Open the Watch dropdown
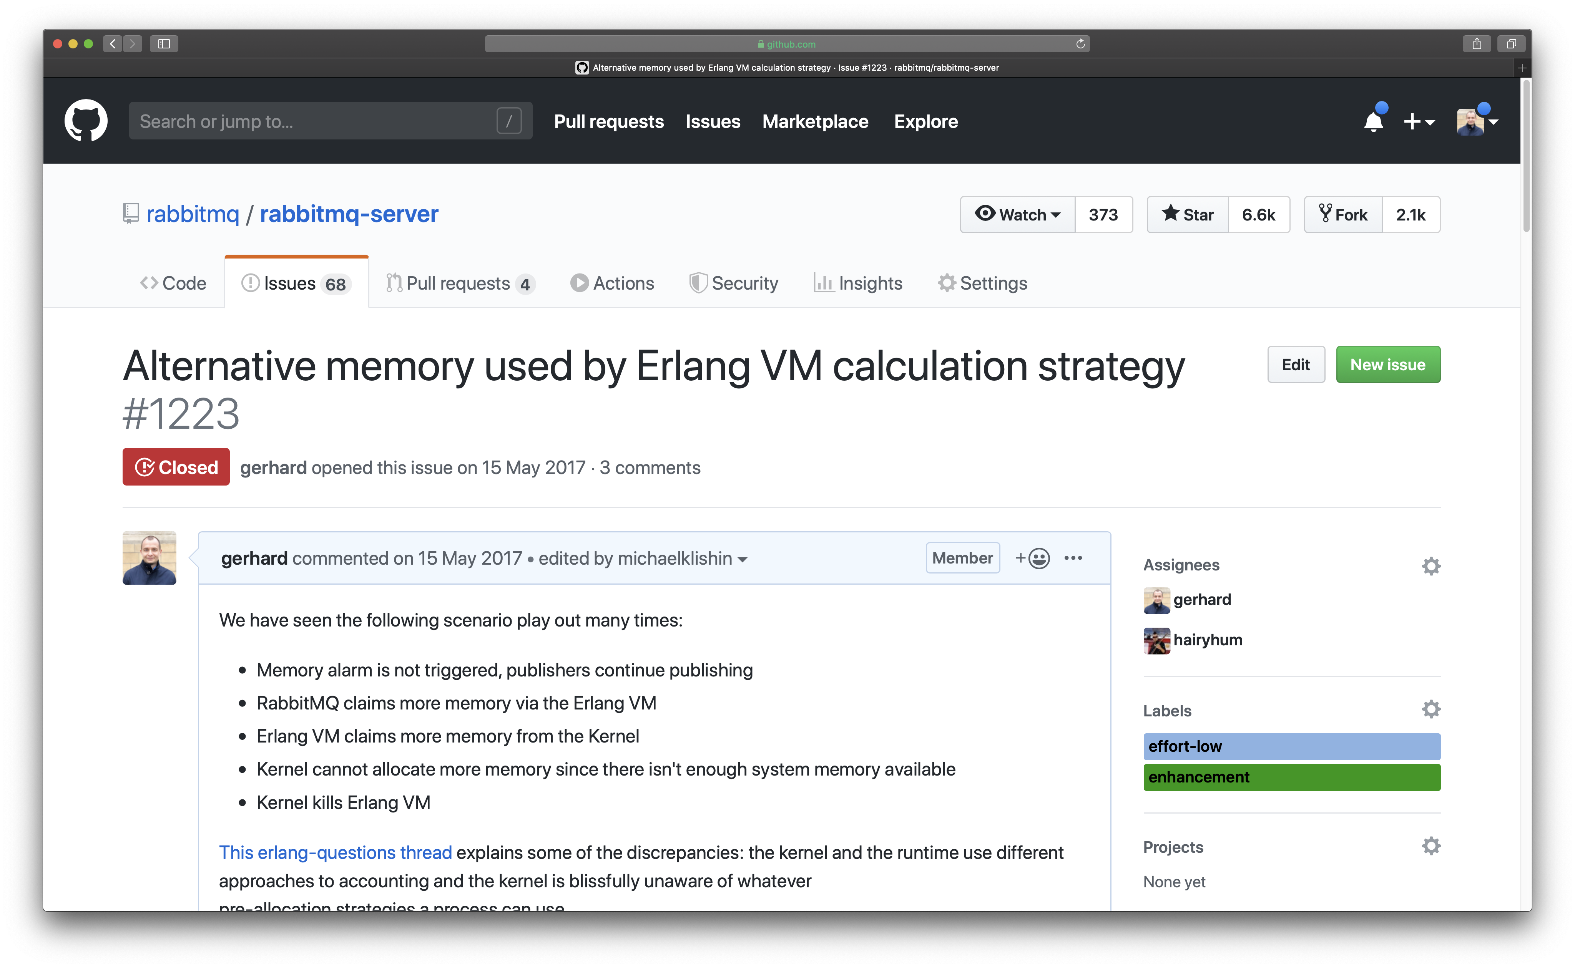Screen dimensions: 1575x968 pyautogui.click(x=1018, y=214)
